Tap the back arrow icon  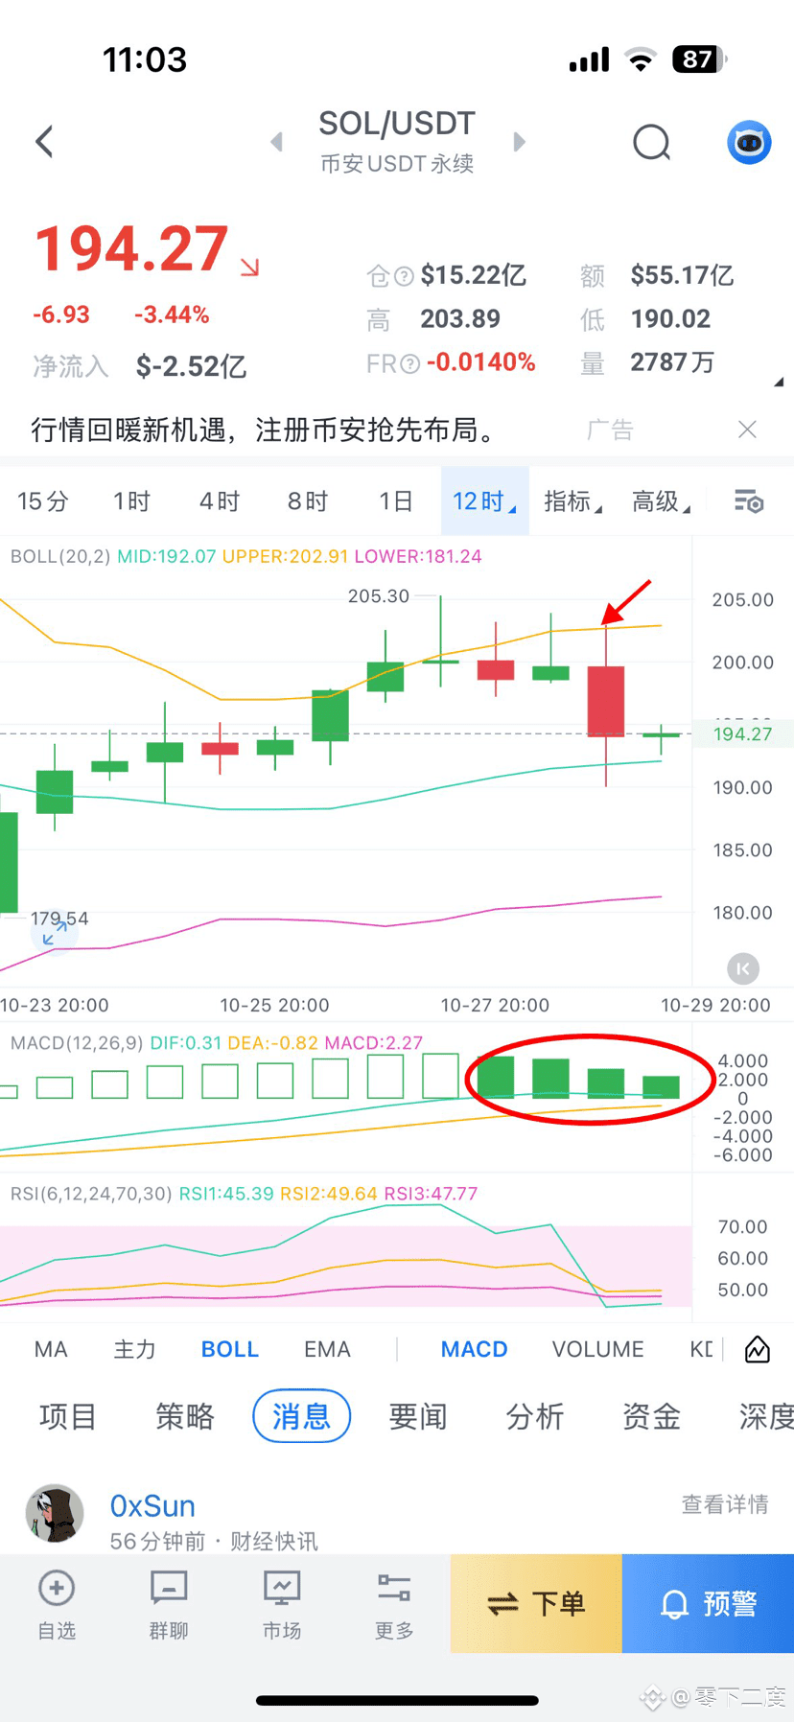(44, 142)
